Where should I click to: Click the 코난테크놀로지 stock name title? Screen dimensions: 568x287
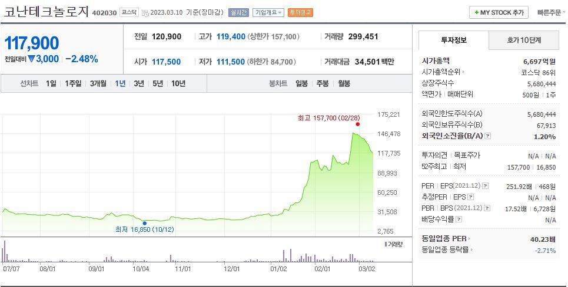point(46,12)
